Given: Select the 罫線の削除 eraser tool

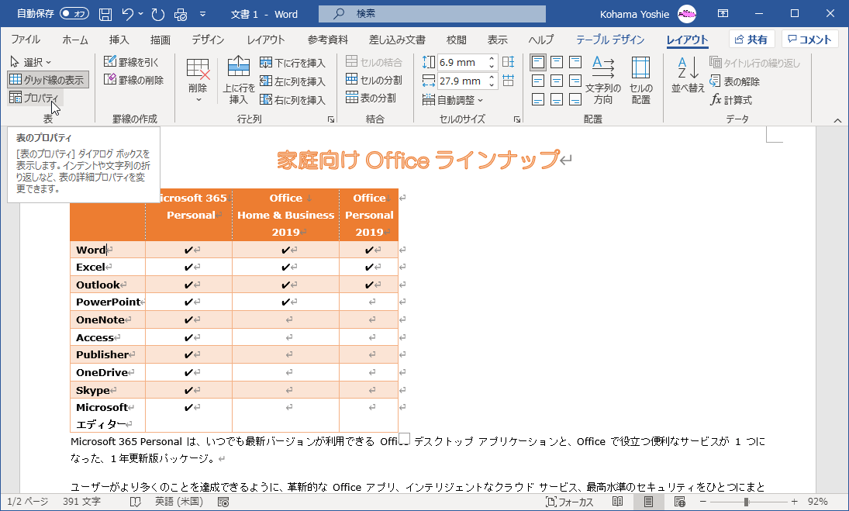Looking at the screenshot, I should [x=133, y=80].
